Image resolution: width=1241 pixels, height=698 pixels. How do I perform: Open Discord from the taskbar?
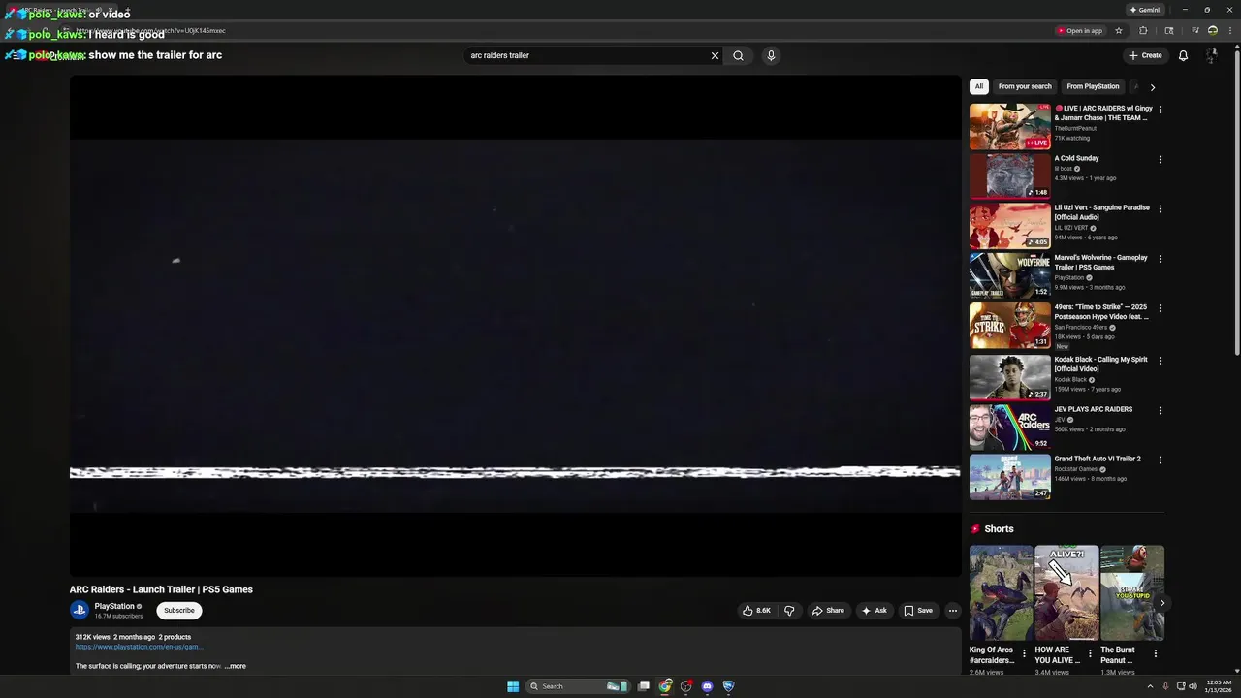[707, 686]
